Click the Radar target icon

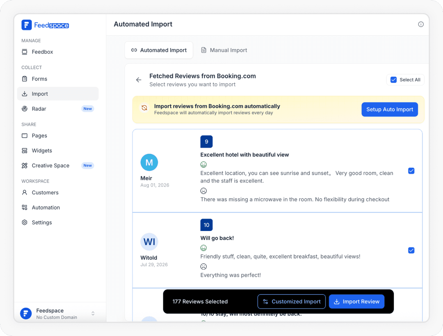coord(25,109)
